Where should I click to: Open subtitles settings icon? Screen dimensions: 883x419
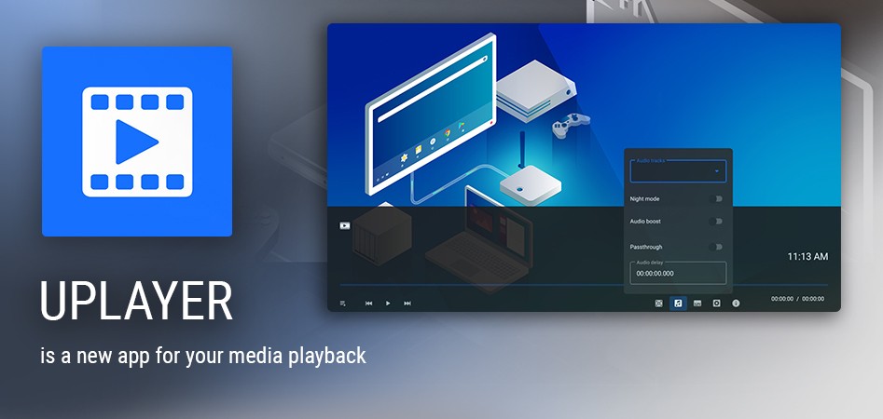click(697, 304)
